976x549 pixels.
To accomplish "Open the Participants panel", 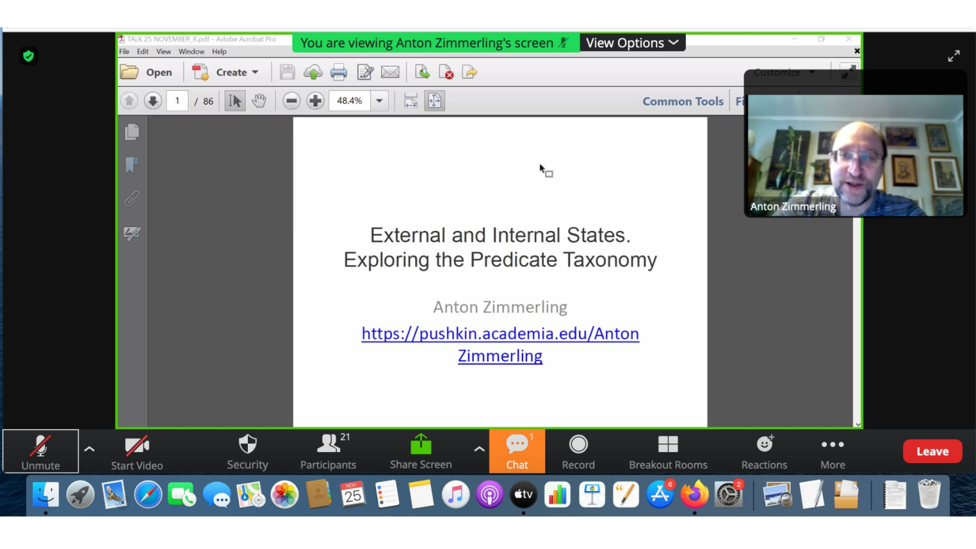I will [328, 451].
